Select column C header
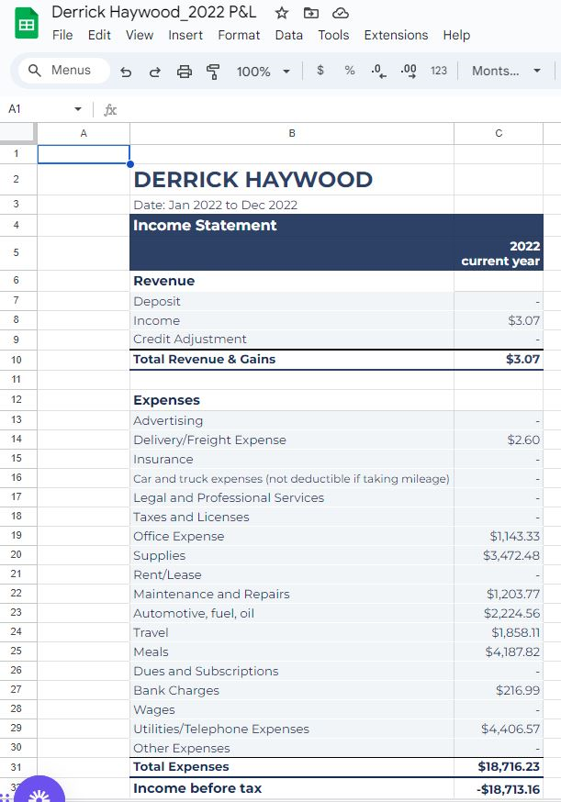561x802 pixels. [x=499, y=133]
